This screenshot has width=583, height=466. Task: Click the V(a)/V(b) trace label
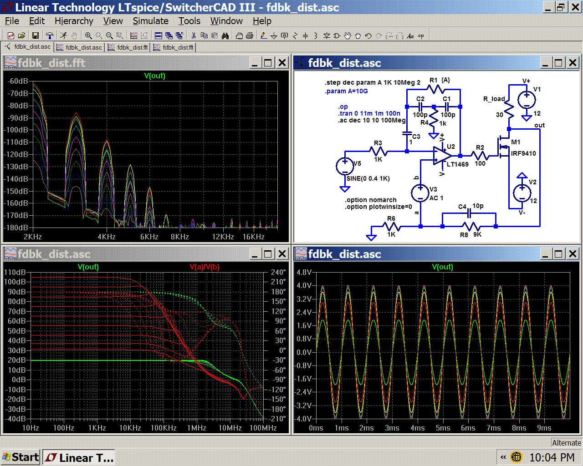(205, 267)
